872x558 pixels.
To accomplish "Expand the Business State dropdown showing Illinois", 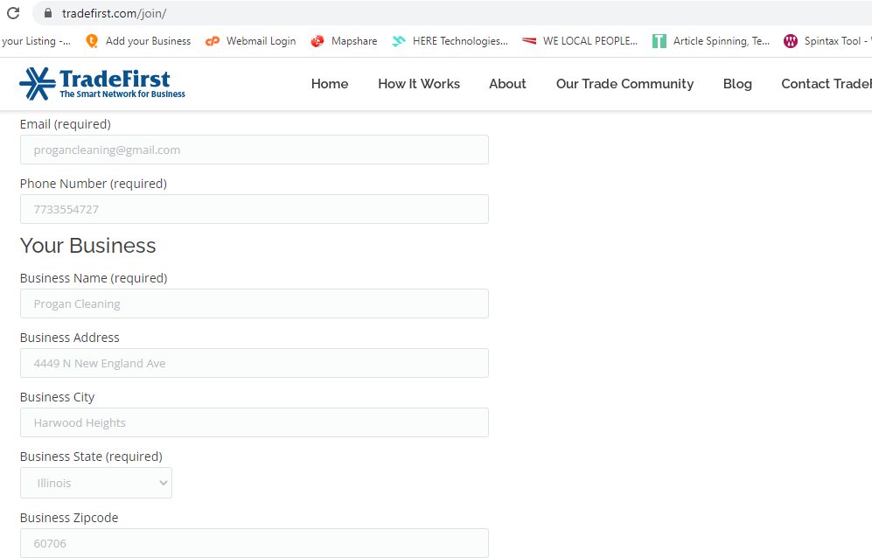I will pyautogui.click(x=96, y=483).
